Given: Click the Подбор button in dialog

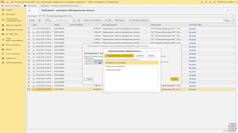Looking at the screenshot, I should [x=151, y=56].
